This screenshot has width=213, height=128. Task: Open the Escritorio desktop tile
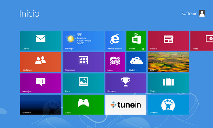[x=41, y=105]
